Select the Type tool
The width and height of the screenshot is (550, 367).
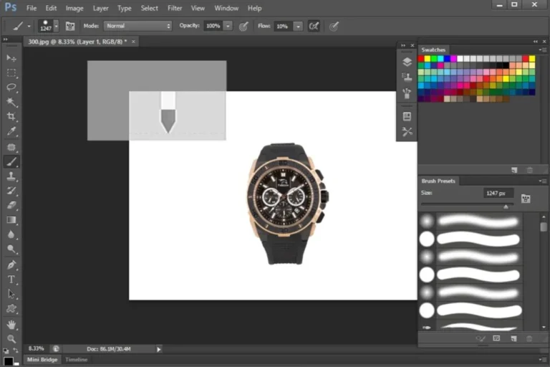point(11,280)
